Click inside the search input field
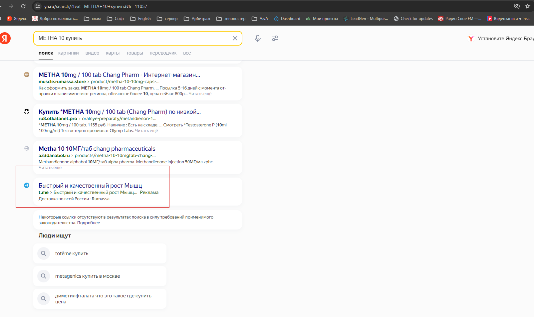This screenshot has width=534, height=317. 133,38
